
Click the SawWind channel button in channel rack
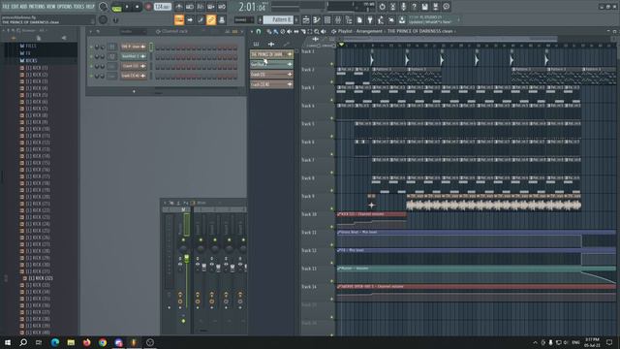pos(134,56)
